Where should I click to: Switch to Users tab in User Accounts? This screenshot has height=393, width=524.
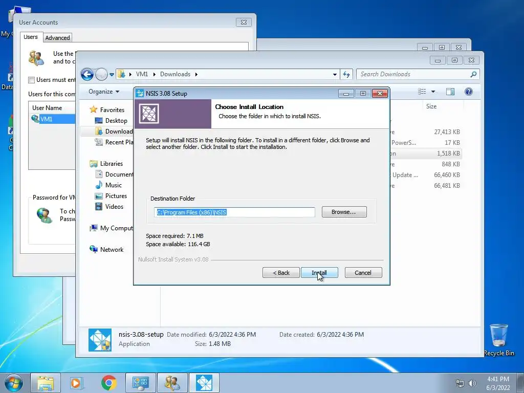pyautogui.click(x=30, y=37)
